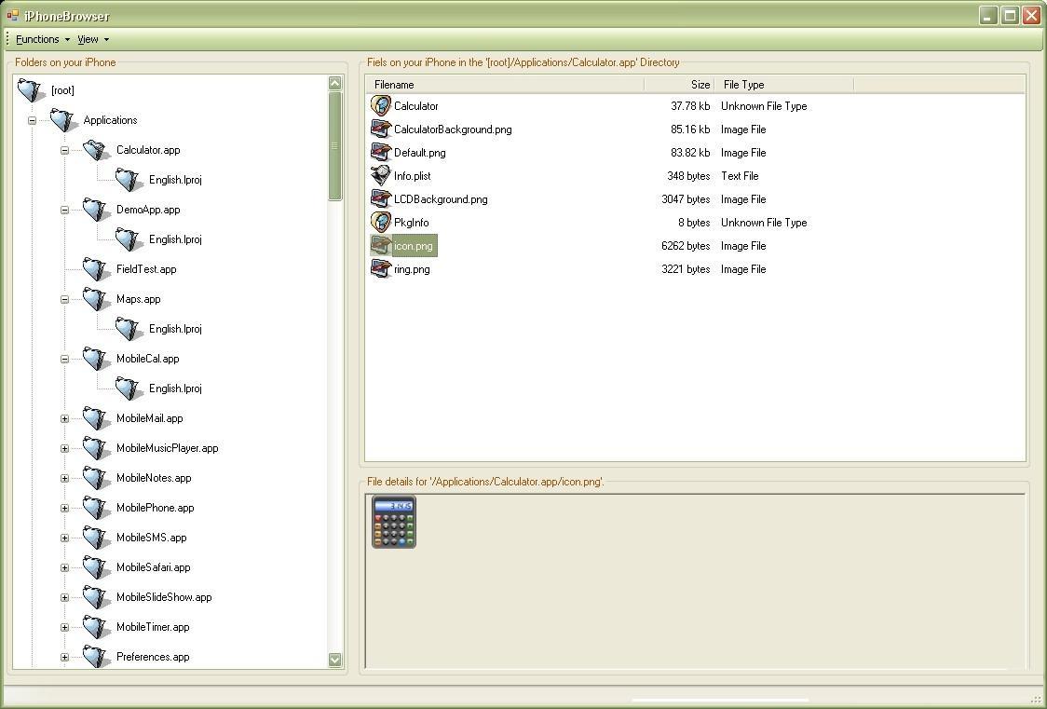1047x709 pixels.
Task: Select MobileNotes.app in the folder tree
Action: coord(154,478)
